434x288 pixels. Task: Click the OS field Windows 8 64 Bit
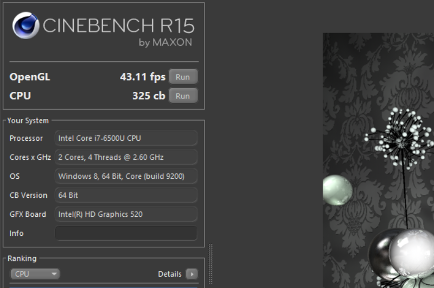tap(126, 176)
